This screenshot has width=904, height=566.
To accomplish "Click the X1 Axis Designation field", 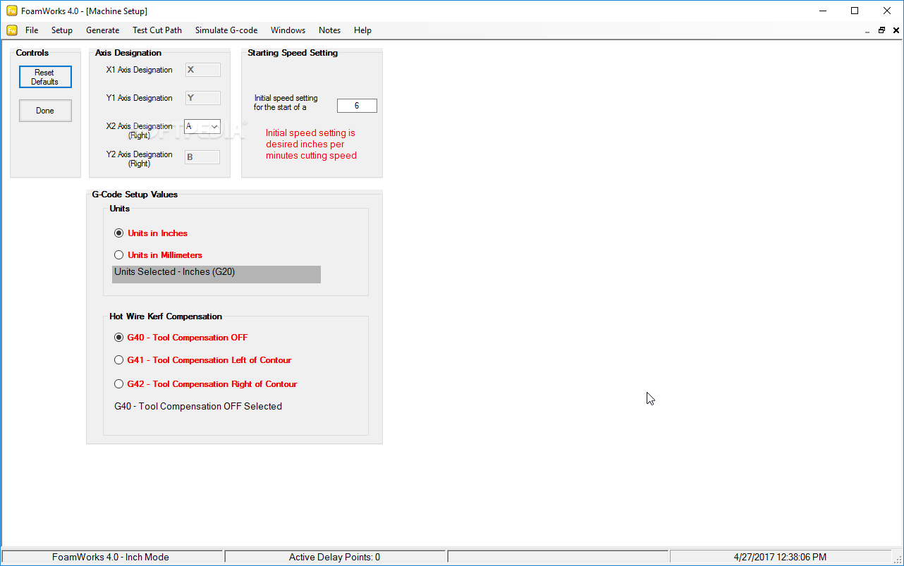I will pos(202,70).
